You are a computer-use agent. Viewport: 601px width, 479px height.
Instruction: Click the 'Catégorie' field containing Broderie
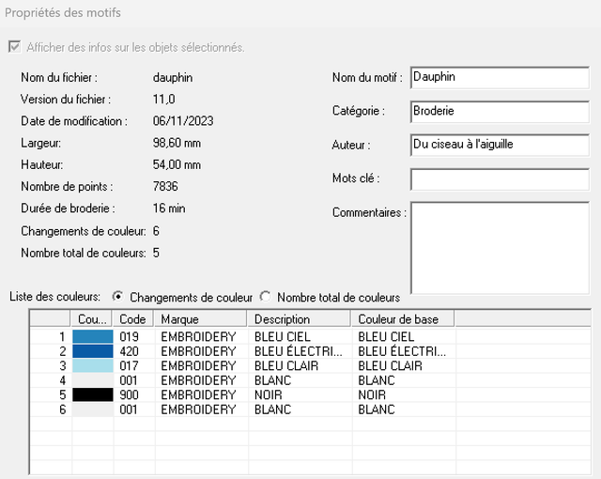click(x=499, y=111)
